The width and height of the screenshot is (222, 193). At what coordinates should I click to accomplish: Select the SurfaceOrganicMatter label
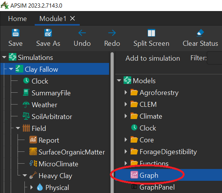(x=72, y=152)
